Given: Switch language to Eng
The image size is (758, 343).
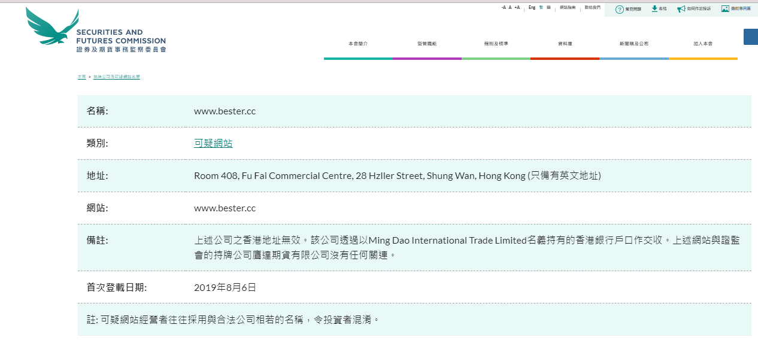Looking at the screenshot, I should [x=532, y=8].
